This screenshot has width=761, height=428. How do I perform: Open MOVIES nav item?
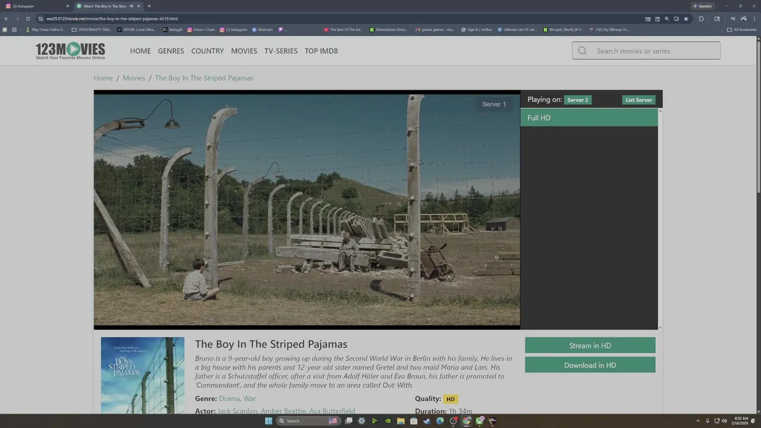tap(244, 51)
